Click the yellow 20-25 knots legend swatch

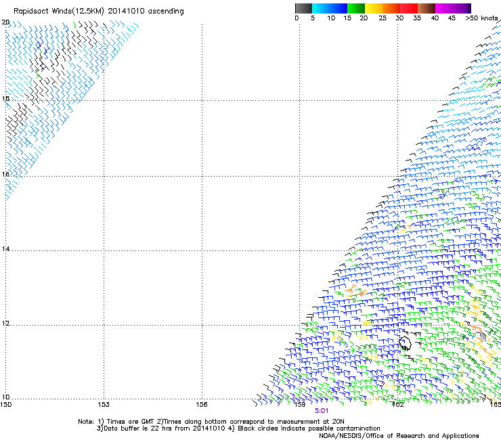click(374, 8)
